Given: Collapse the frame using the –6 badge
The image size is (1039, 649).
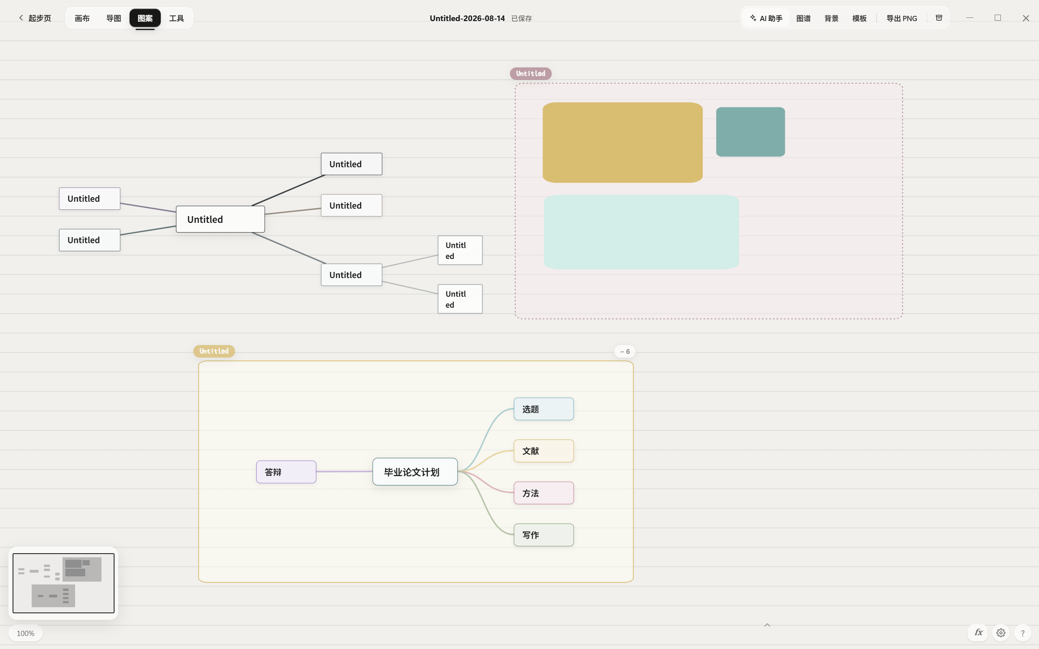Looking at the screenshot, I should pyautogui.click(x=625, y=351).
